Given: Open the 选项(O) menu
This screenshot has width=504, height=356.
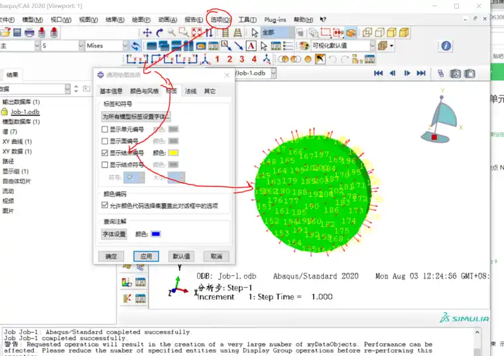Looking at the screenshot, I should coord(220,20).
